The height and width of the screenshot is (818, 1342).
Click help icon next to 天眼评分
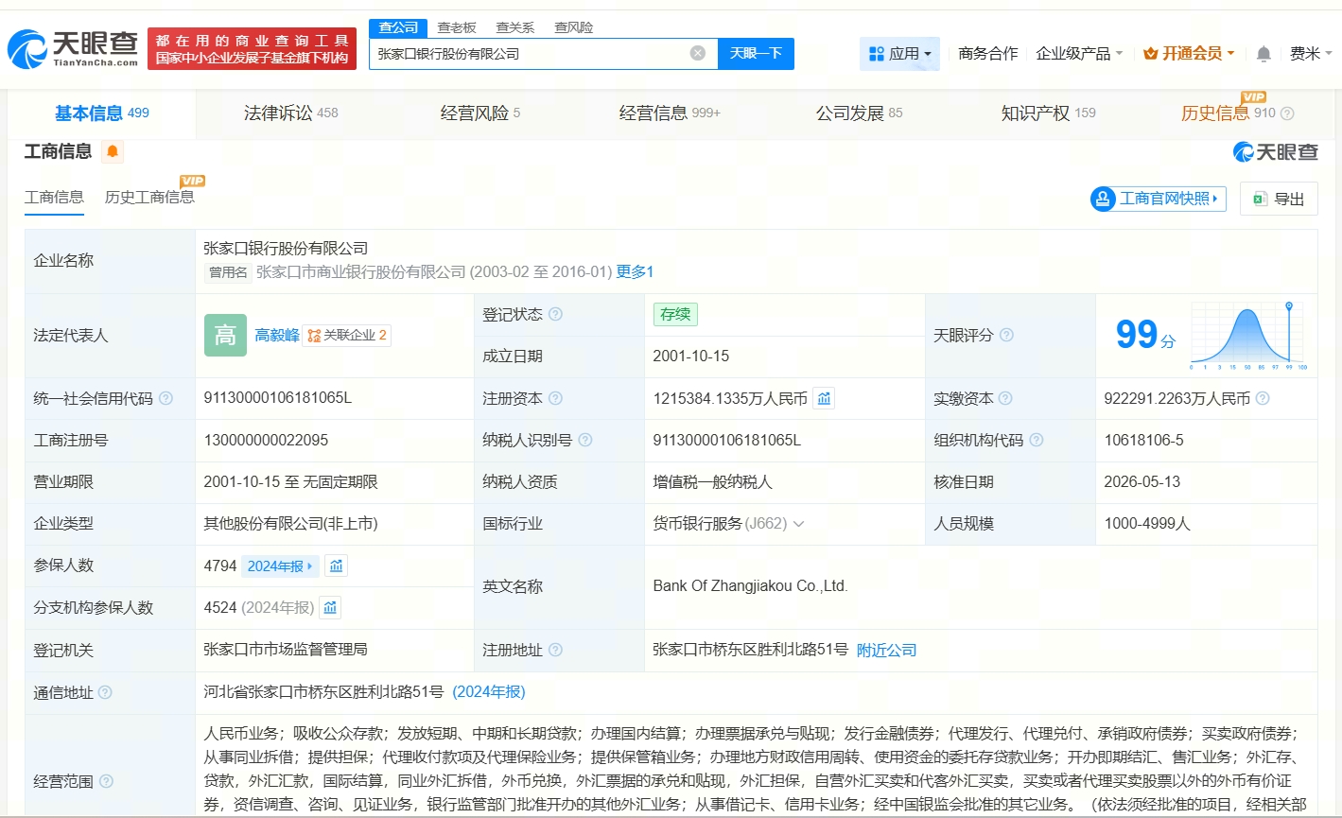1006,336
